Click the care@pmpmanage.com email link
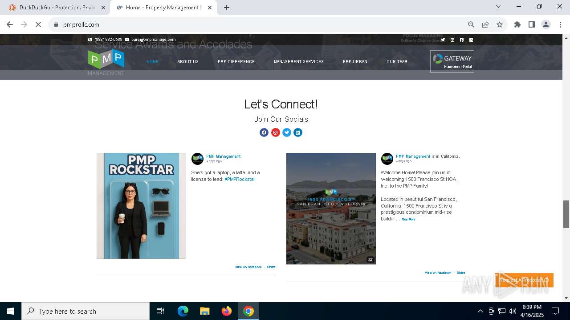Viewport: 570px width, 320px height. 153,40
